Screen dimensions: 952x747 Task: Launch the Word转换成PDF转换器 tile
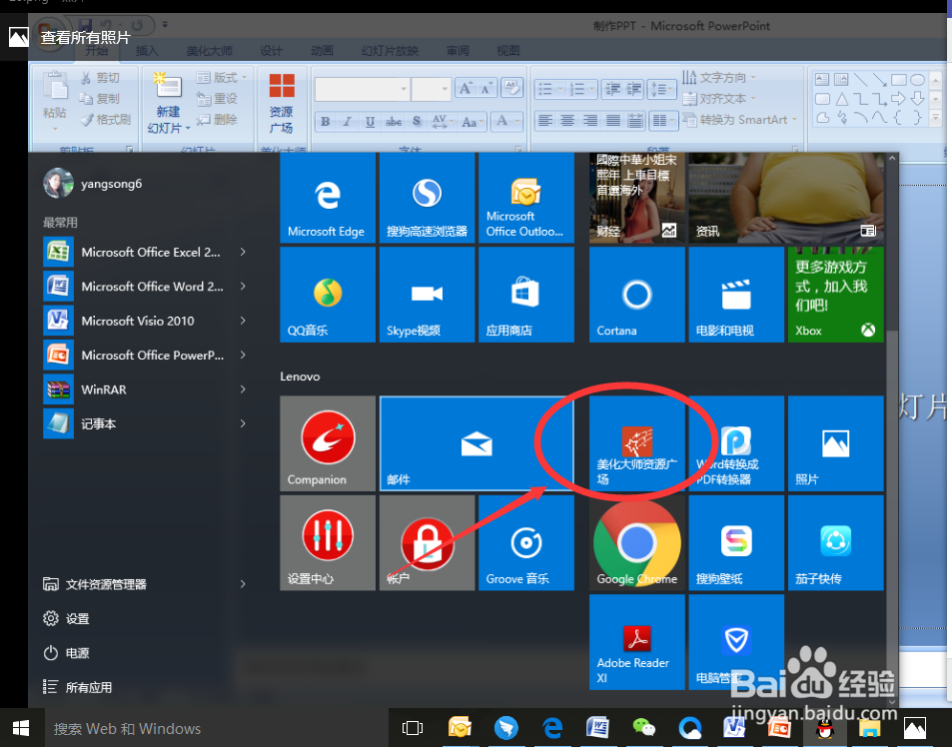pyautogui.click(x=736, y=443)
